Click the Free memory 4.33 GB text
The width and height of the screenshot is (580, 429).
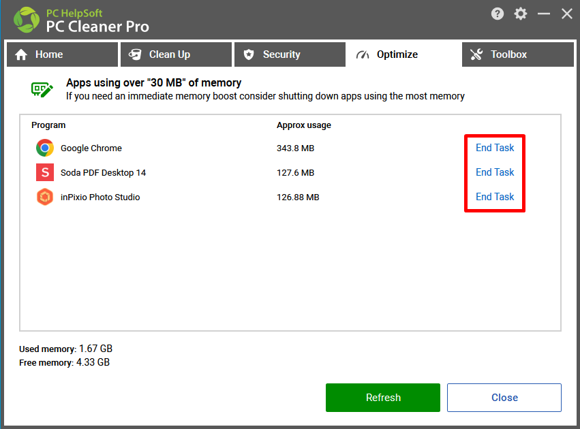(x=64, y=362)
